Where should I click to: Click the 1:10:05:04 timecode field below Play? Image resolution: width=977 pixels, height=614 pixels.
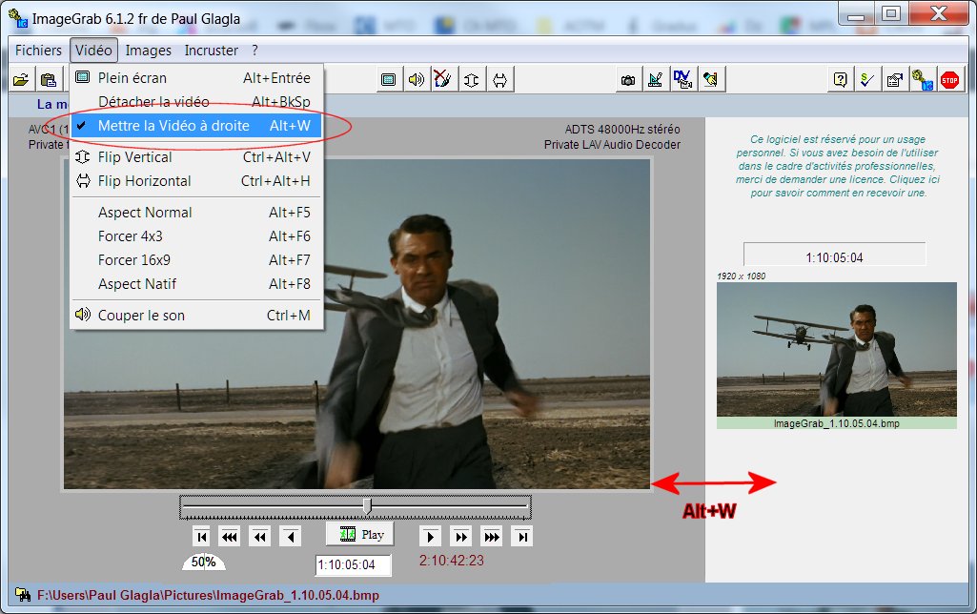pyautogui.click(x=353, y=565)
